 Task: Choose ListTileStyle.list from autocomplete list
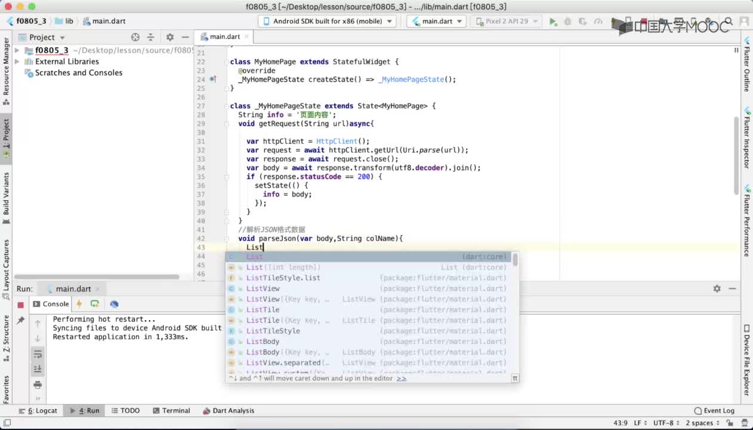click(368, 278)
